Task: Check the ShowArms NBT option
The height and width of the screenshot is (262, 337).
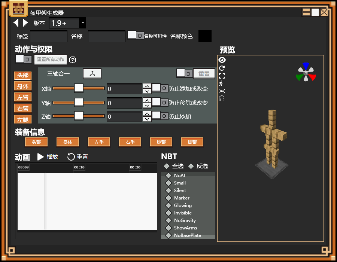Action: 168,228
